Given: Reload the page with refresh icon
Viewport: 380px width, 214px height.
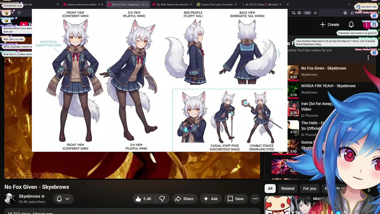Looking at the screenshot, I should pyautogui.click(x=19, y=13).
